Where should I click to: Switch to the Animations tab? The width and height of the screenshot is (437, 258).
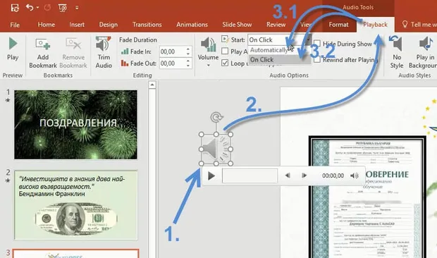click(x=192, y=25)
